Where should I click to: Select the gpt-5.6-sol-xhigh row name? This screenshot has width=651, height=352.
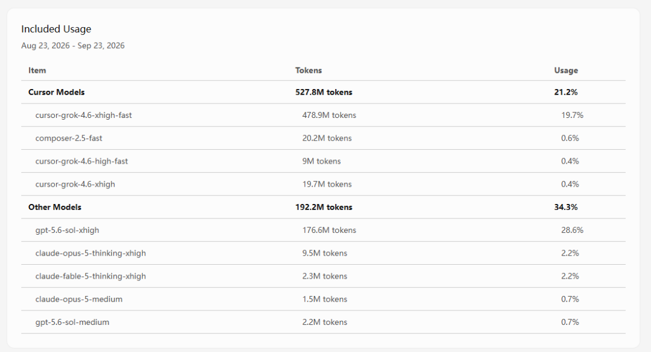[x=68, y=230]
